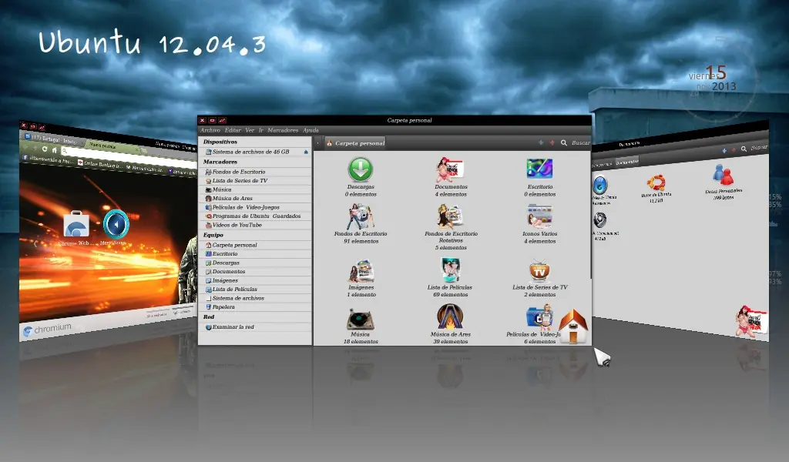Select Descargas under Equipo in sidebar

254,263
